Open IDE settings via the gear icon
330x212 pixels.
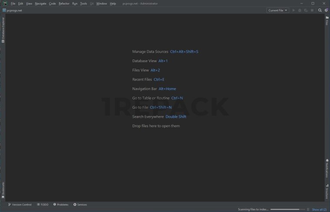326,10
